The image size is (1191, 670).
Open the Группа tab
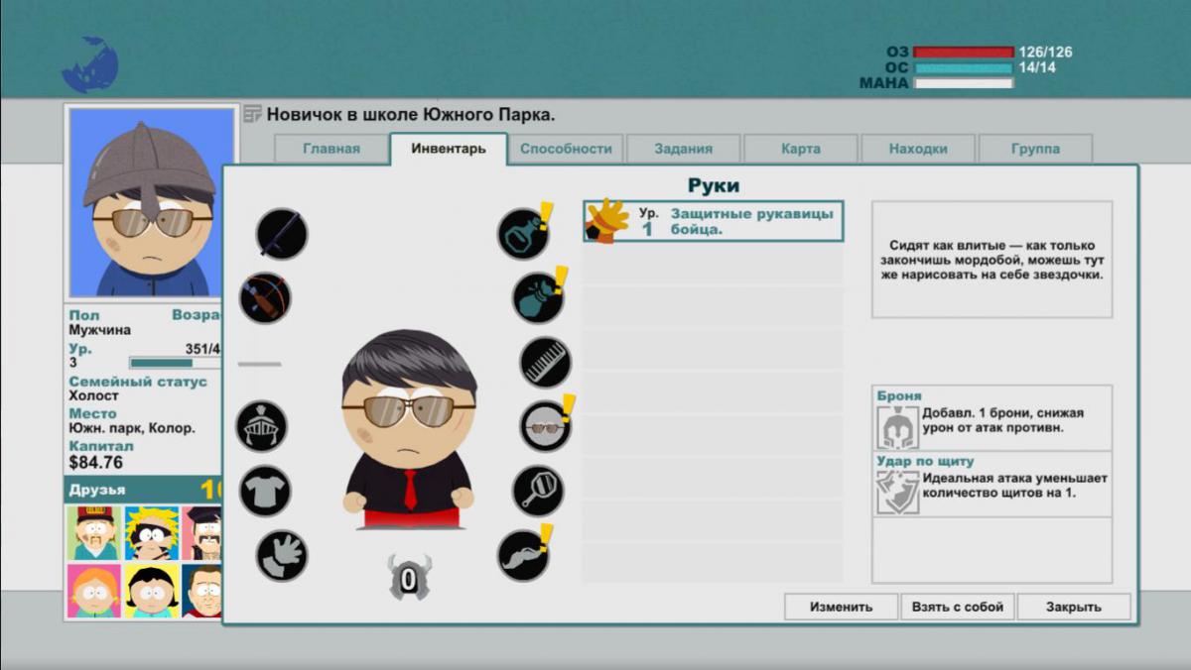[1035, 149]
